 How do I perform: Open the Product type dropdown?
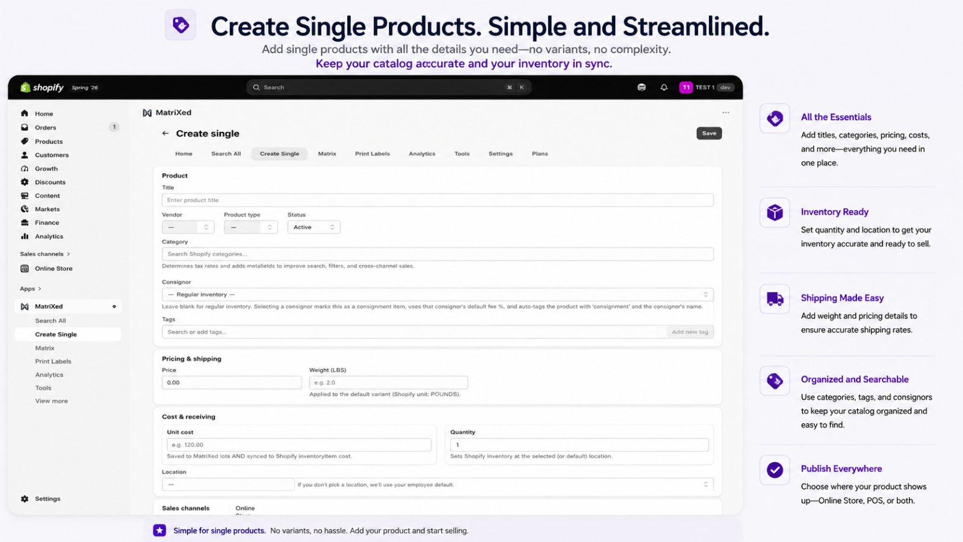pyautogui.click(x=250, y=227)
